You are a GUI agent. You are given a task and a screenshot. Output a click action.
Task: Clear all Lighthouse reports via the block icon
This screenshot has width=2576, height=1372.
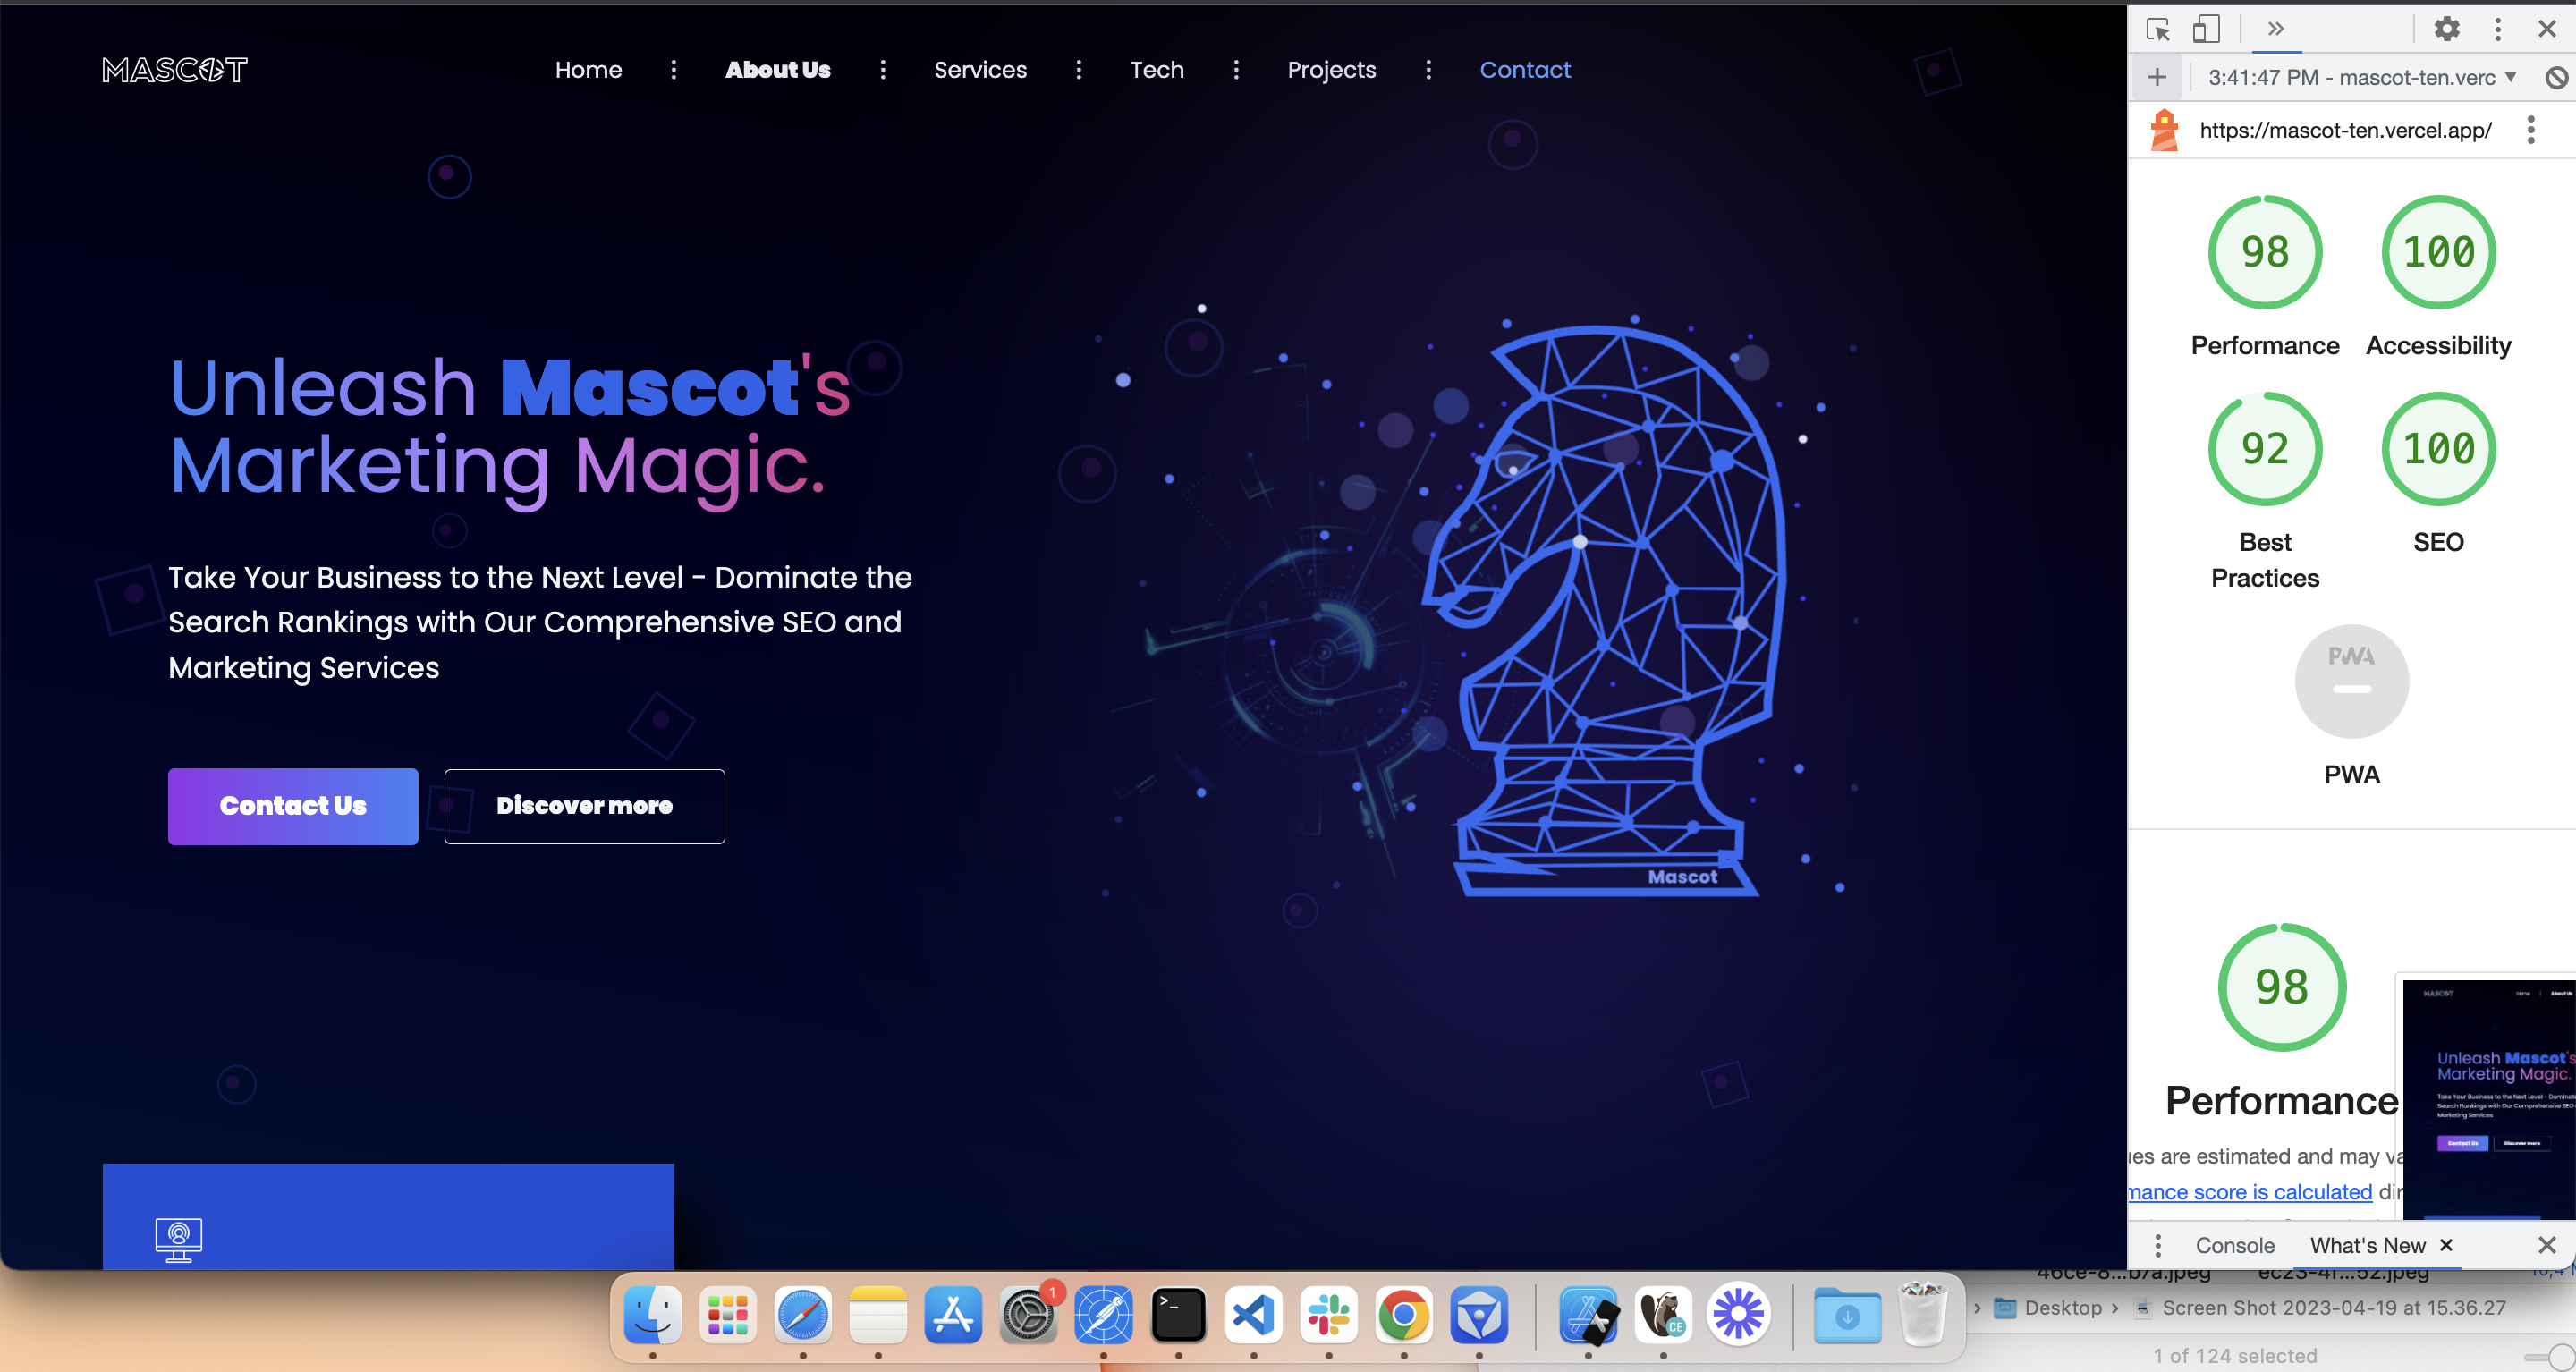(x=2558, y=76)
